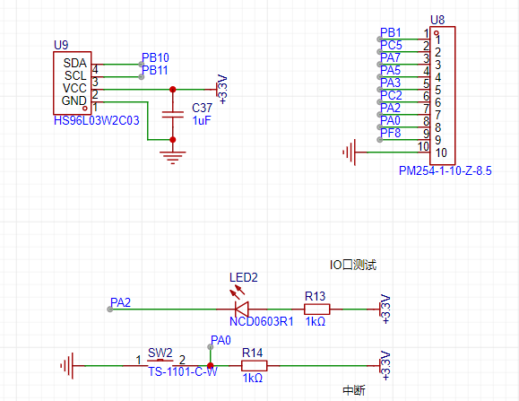Click the PB11 net label

[x=154, y=70]
